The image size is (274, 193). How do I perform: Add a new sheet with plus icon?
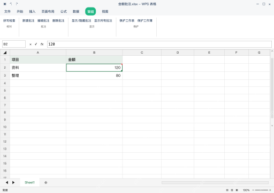tap(46, 182)
